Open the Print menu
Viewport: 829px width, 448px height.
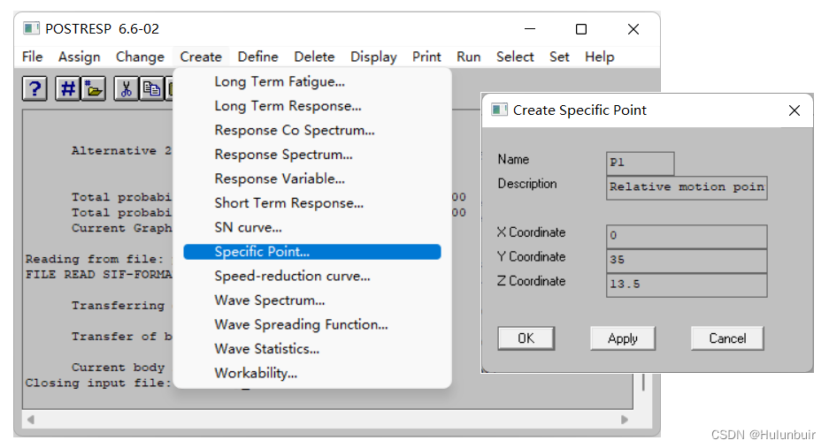pyautogui.click(x=426, y=57)
